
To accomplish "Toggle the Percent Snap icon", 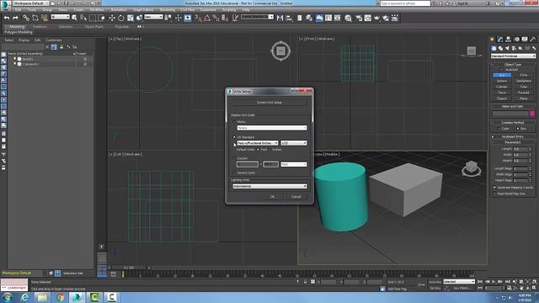I will [x=216, y=18].
